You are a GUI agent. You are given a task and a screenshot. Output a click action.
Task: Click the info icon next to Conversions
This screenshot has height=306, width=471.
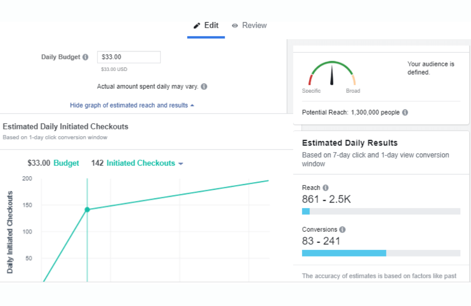pyautogui.click(x=342, y=230)
